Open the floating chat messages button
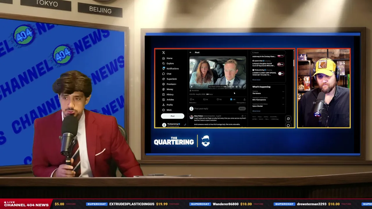372x209 pixels. [x=288, y=125]
